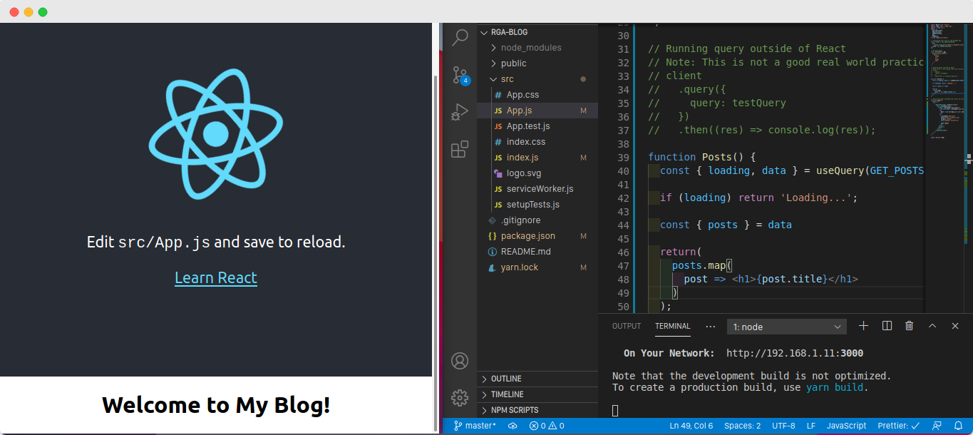Open the http://192.168.1.11:3000 terminal link
The image size is (973, 435).
click(795, 353)
